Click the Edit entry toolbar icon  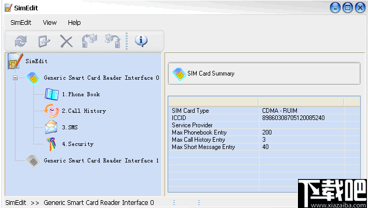pyautogui.click(x=44, y=41)
